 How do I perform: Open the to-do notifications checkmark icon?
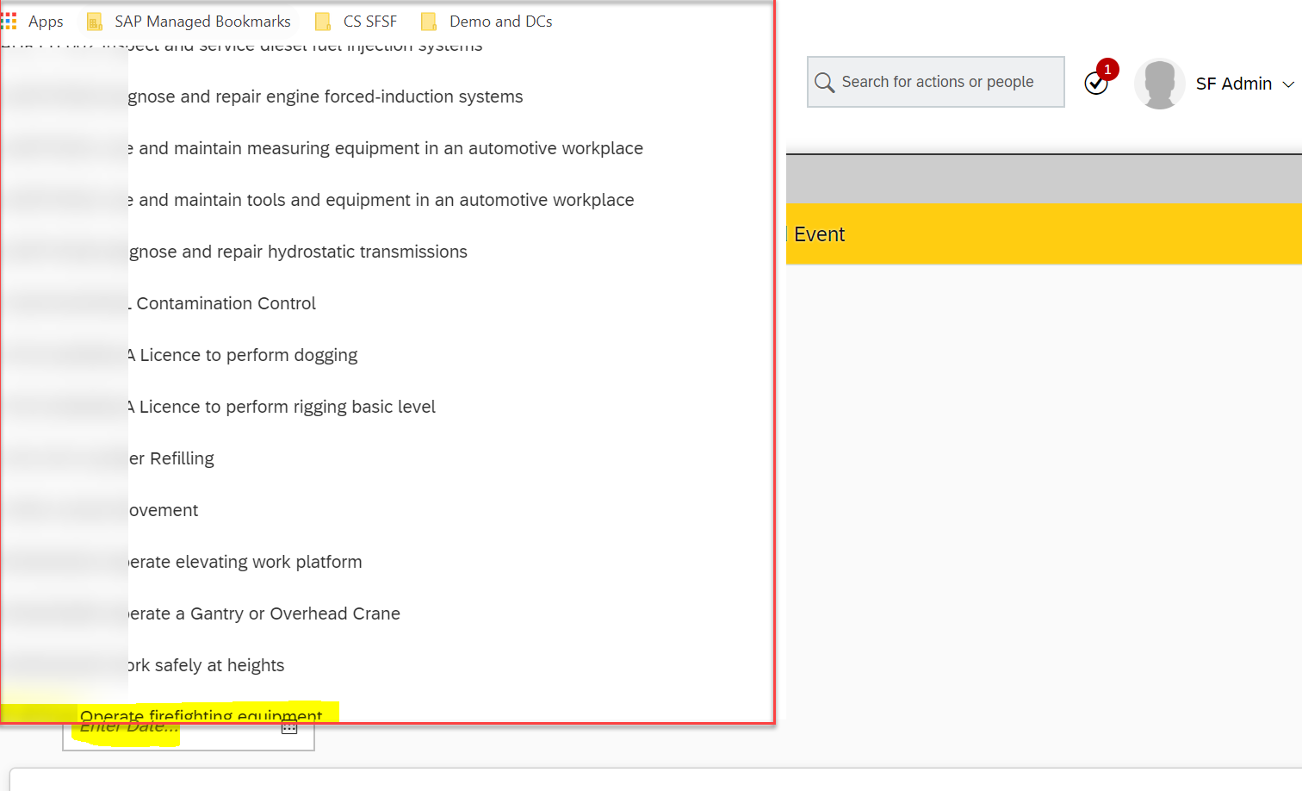(1096, 83)
